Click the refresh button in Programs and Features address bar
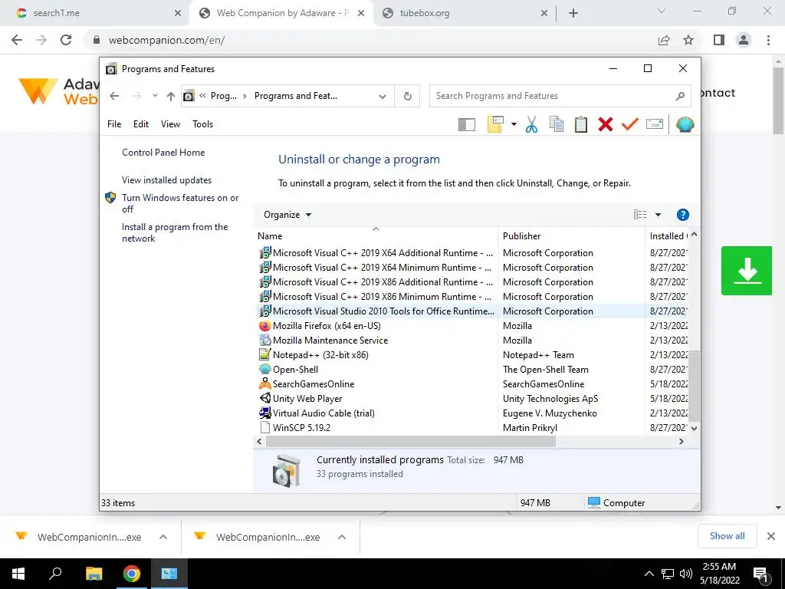 pos(408,96)
